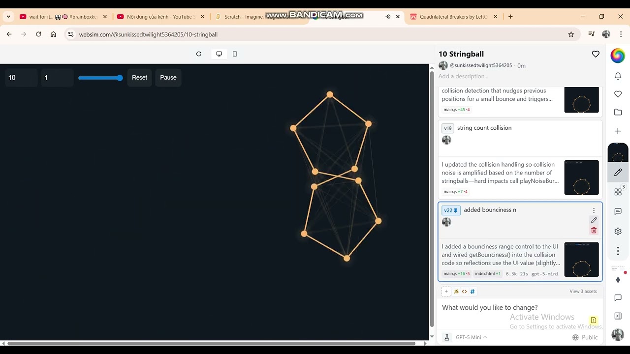Switch preview to mobile view
The image size is (630, 354).
click(235, 54)
